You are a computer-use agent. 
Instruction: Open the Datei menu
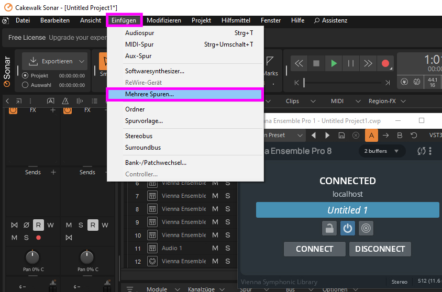coord(23,20)
